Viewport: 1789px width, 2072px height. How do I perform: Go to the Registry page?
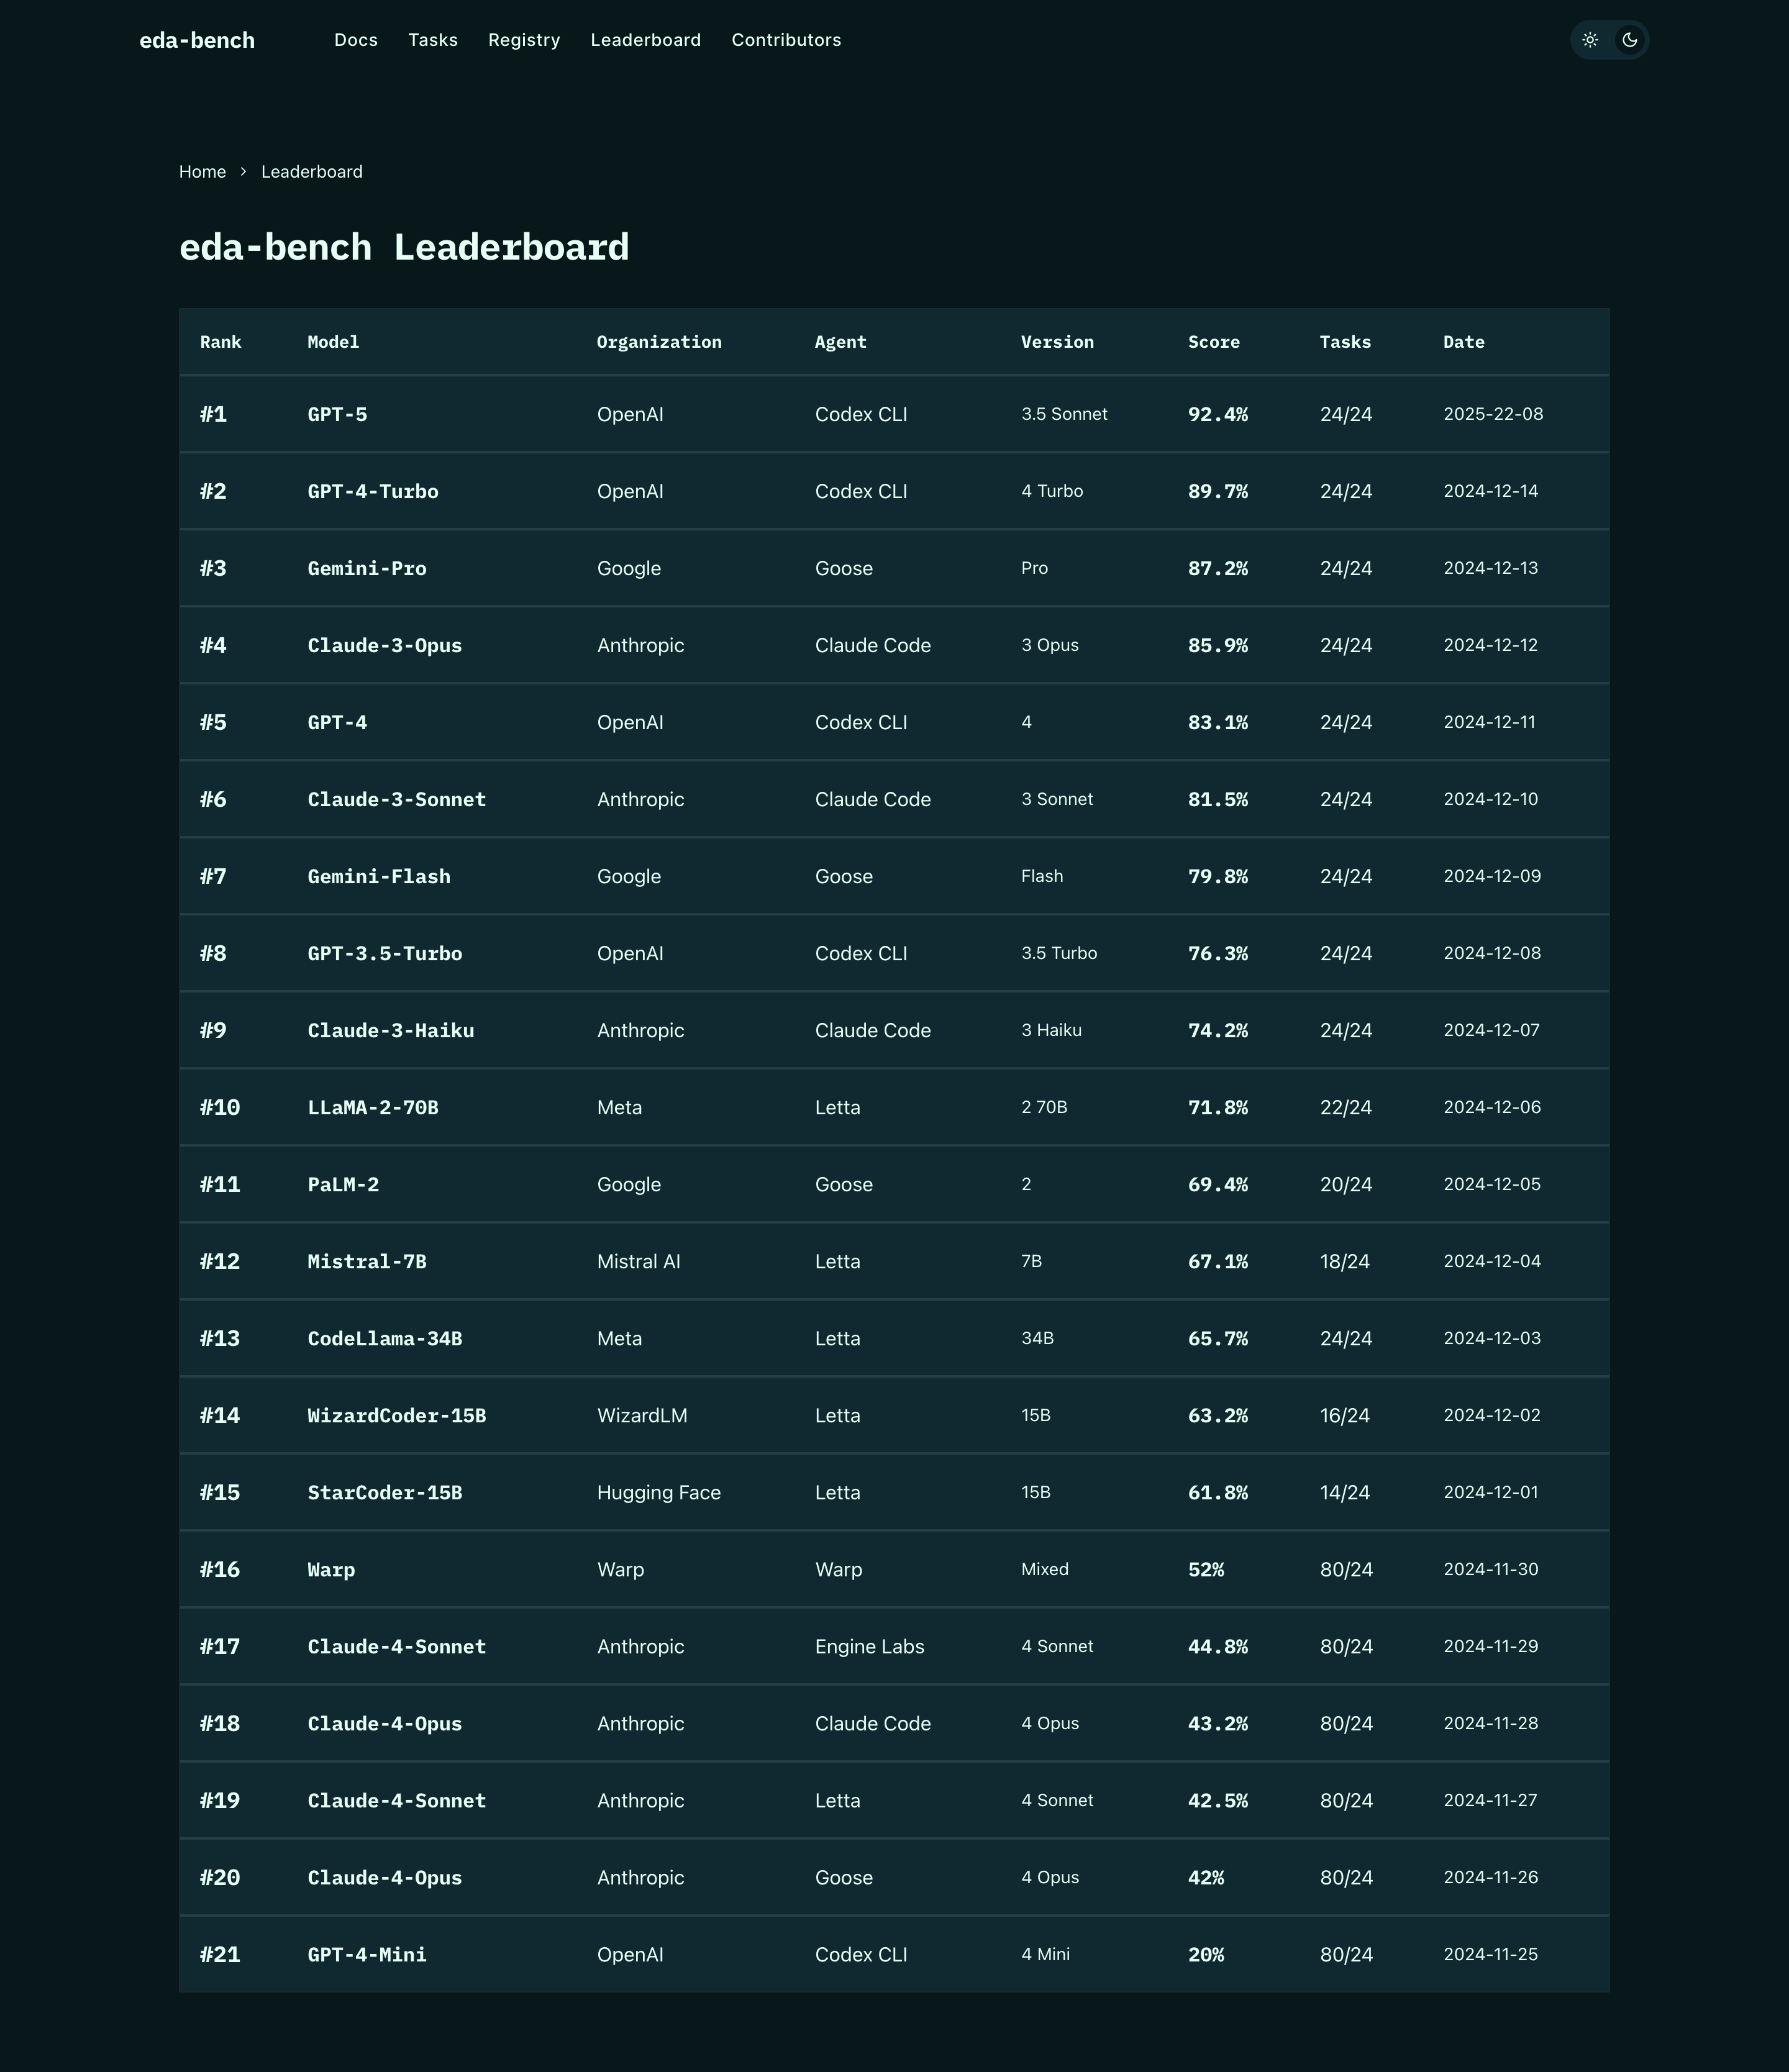coord(524,40)
